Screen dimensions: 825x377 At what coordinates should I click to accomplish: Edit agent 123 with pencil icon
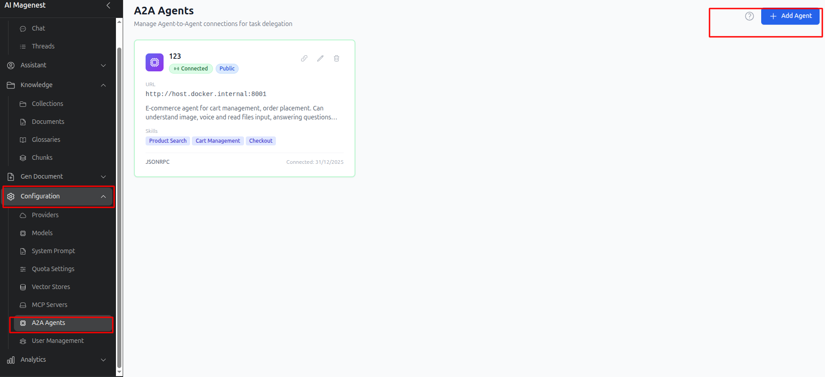pos(320,58)
